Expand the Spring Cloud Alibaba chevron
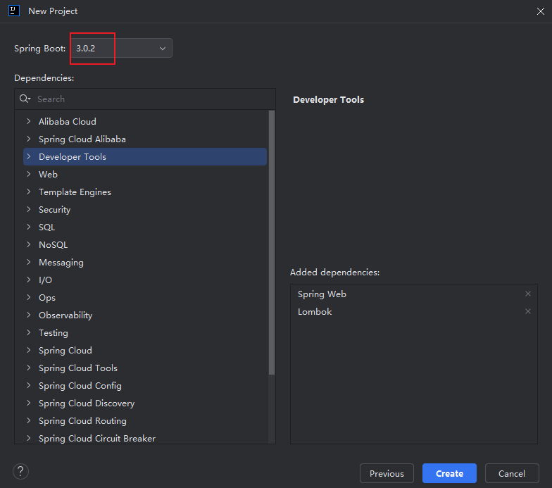552x488 pixels. tap(29, 139)
